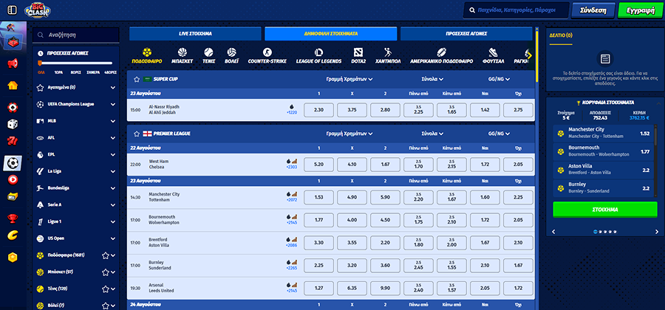Switch to ΔΗΜΟΦΙΛΗ ΣΤΟΙΧΗΜΑΤΑ tab
Screen dimensions: 665x310
coord(331,33)
